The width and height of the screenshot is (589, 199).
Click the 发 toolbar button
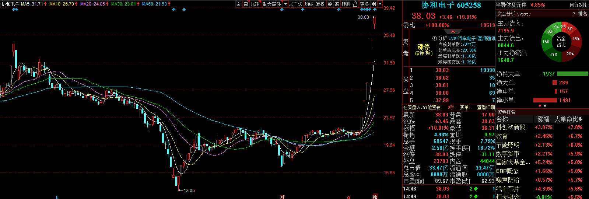click(x=239, y=4)
